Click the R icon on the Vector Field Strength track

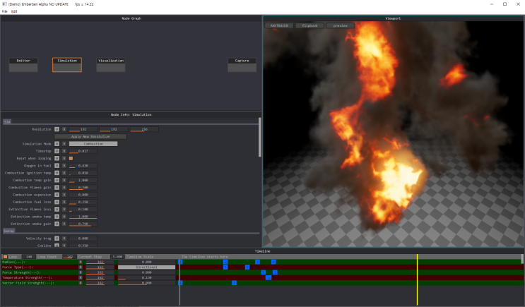81,283
